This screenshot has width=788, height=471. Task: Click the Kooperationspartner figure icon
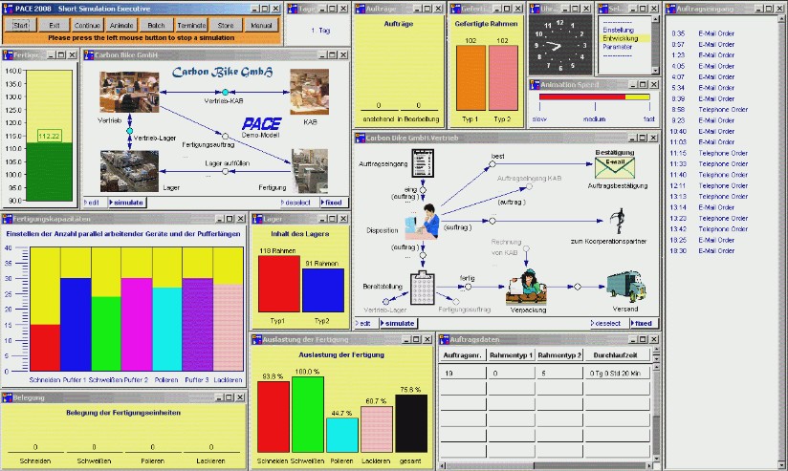pos(618,221)
